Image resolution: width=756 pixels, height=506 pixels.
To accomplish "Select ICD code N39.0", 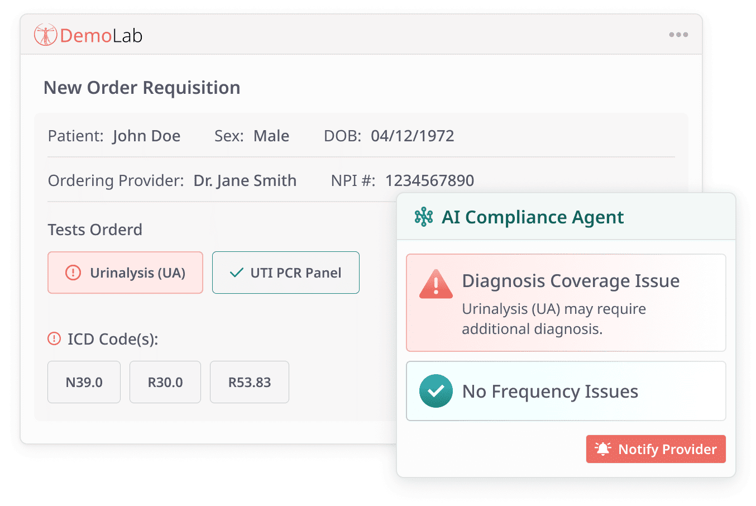I will [x=84, y=382].
